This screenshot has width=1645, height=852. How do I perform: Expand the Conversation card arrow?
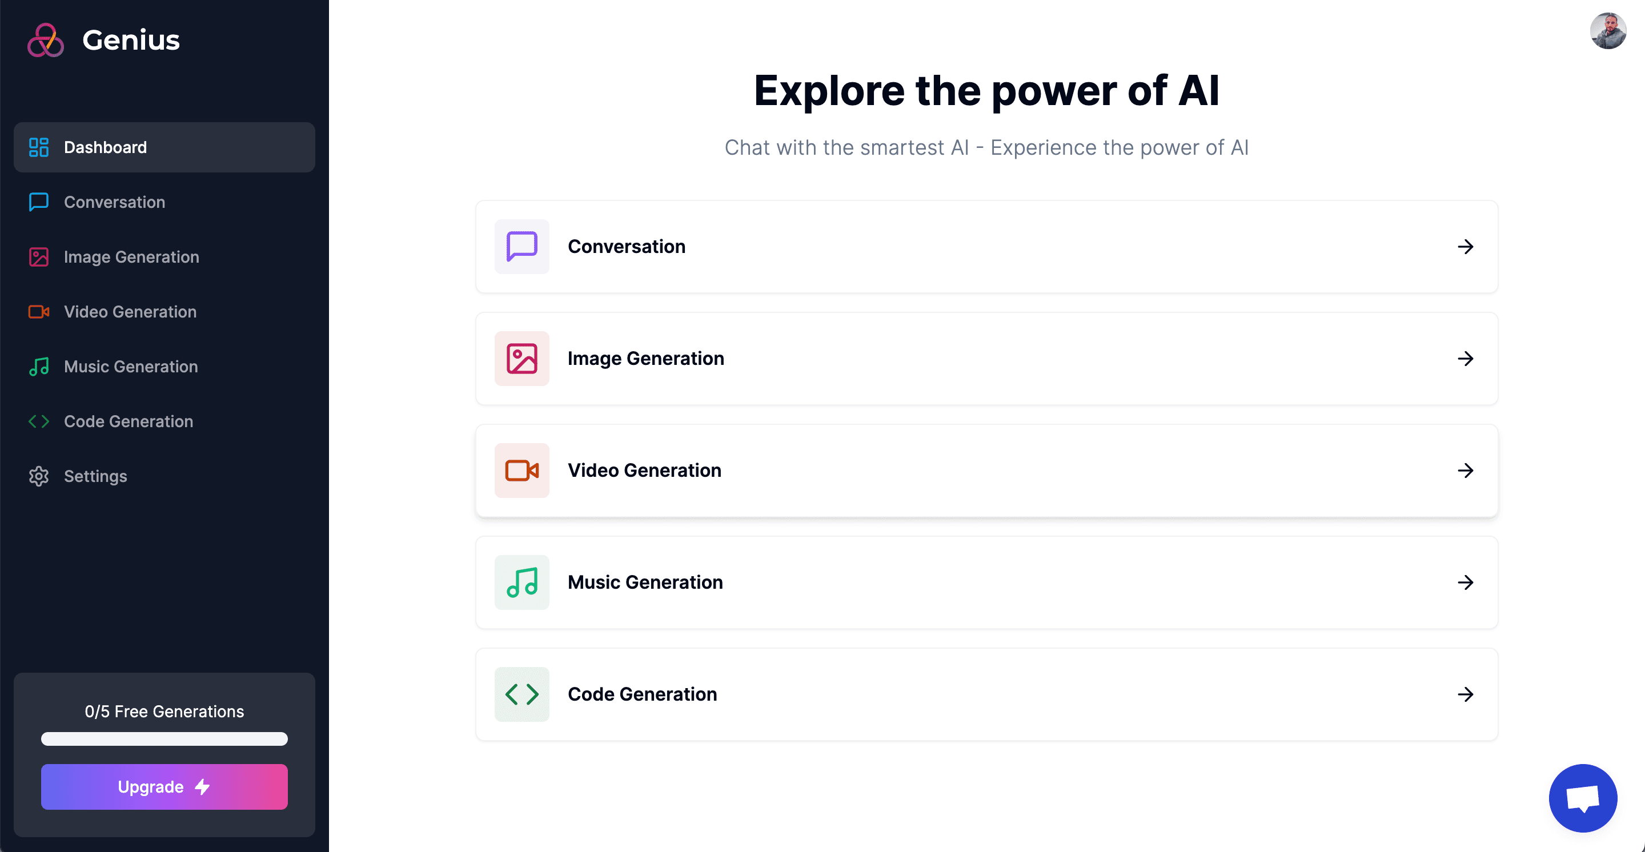pyautogui.click(x=1466, y=247)
